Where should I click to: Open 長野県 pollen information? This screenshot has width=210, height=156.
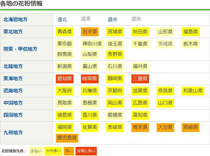pyautogui.click(x=115, y=54)
